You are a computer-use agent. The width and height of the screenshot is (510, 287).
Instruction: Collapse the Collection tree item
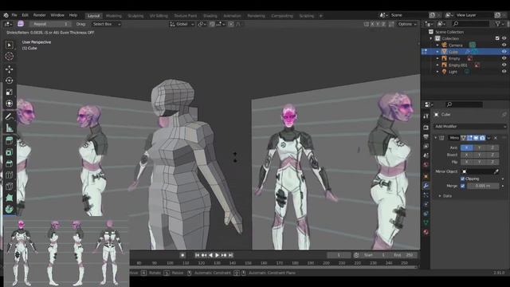pos(431,38)
